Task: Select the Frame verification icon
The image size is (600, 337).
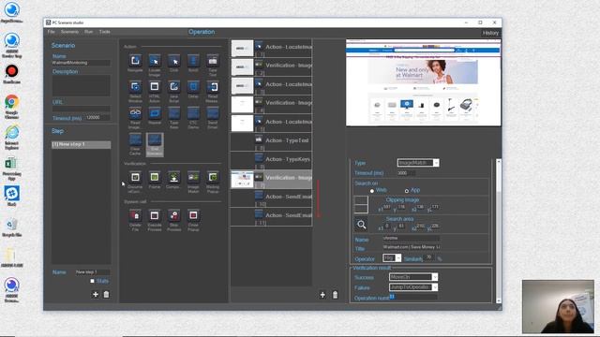Action: (155, 177)
